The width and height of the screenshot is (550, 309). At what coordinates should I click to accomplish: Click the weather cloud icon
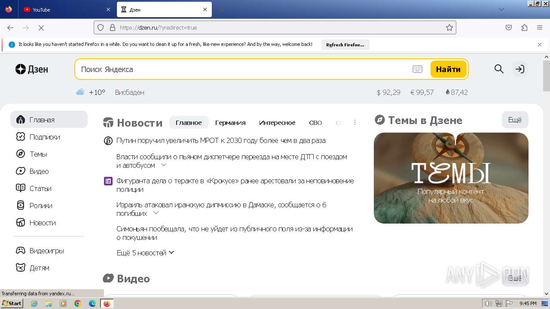[80, 92]
